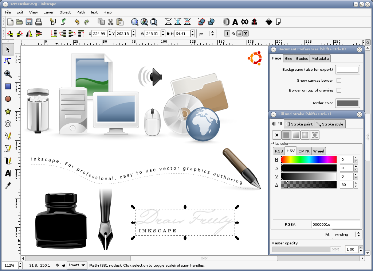Choose the Rectangle tool
This screenshot has width=373, height=271.
click(8, 86)
